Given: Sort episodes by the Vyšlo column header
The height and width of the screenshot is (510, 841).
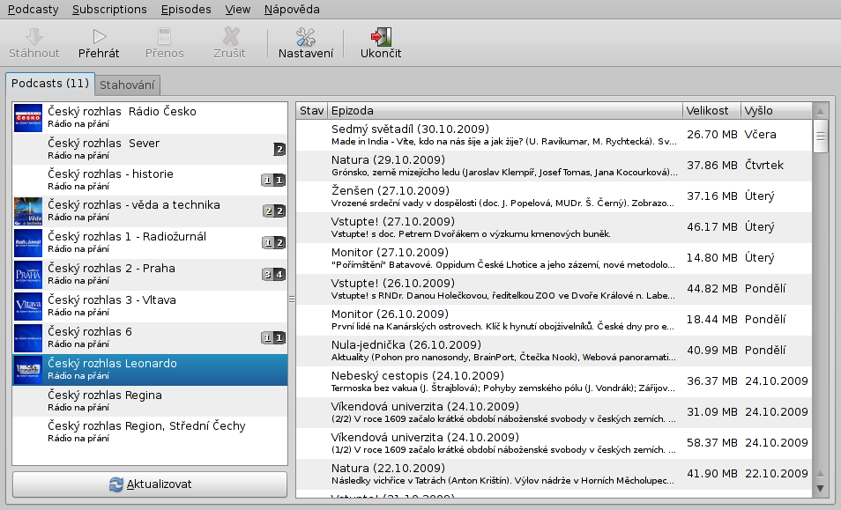Looking at the screenshot, I should [776, 111].
